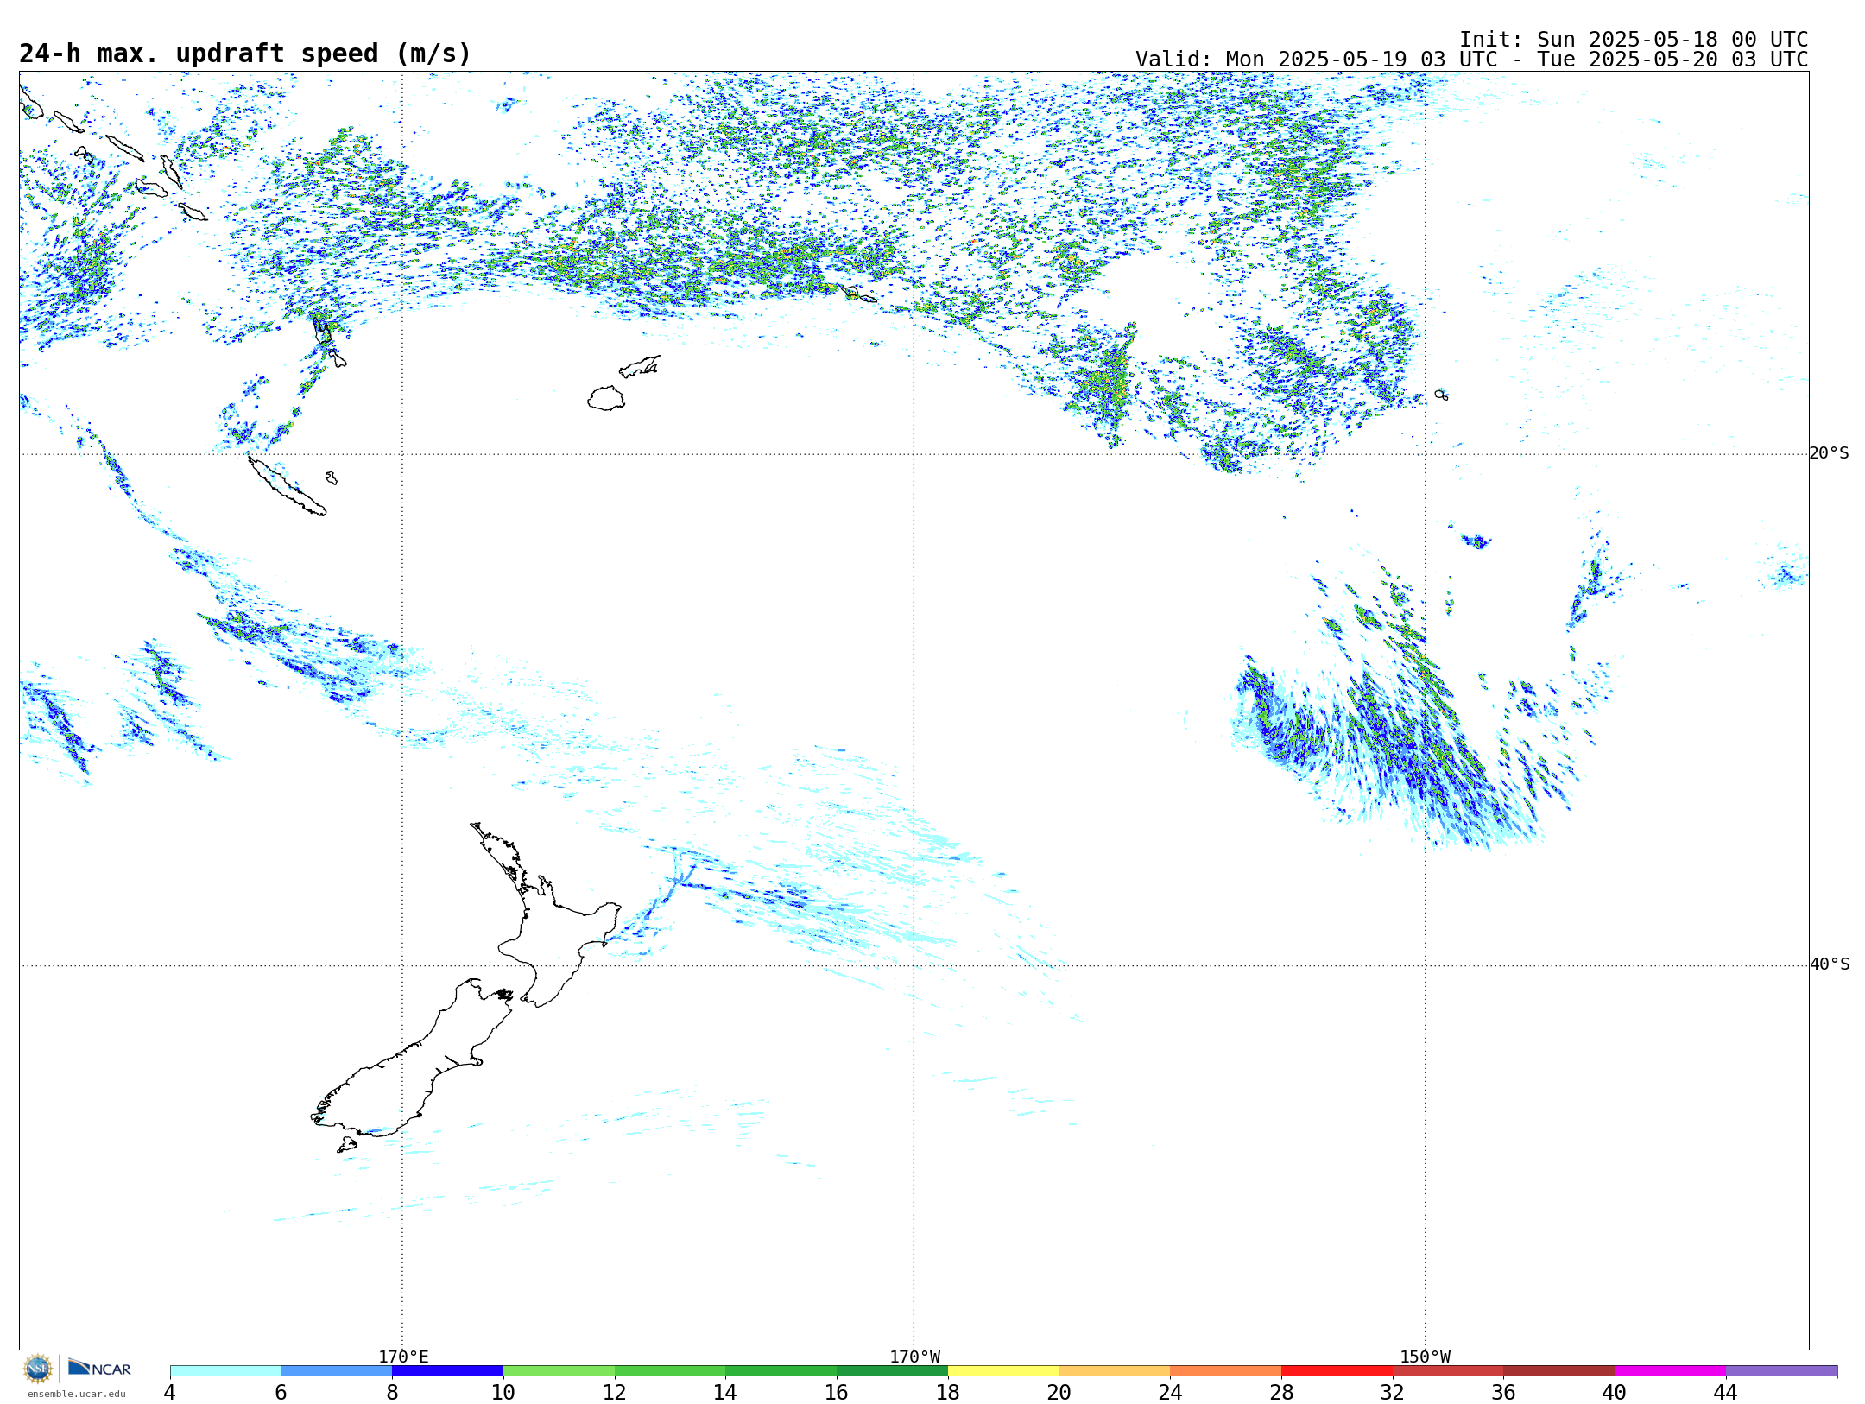Click the Stewart Island outline below South Island

pyautogui.click(x=347, y=1145)
